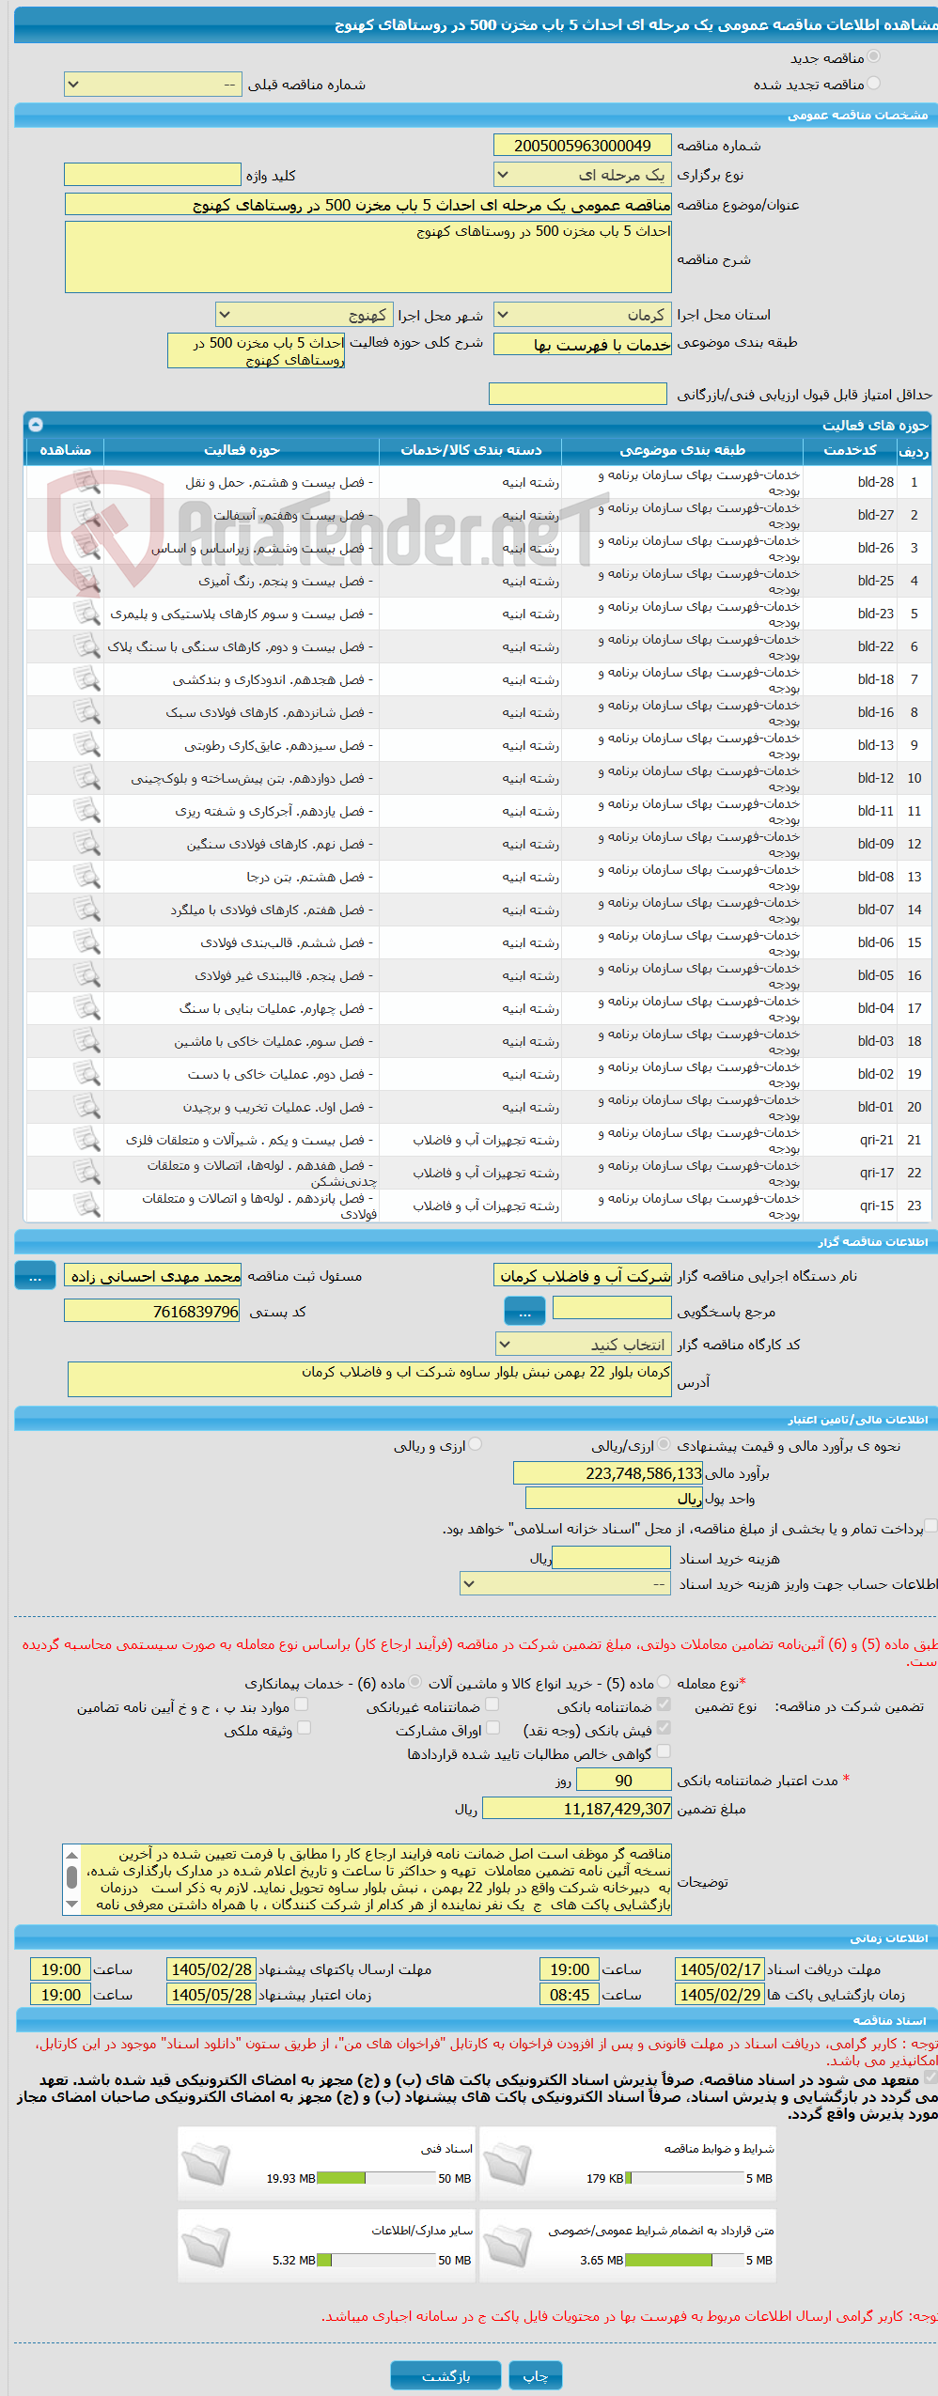Click the توضیحات textarea scrollbar down arrow

click(71, 1904)
